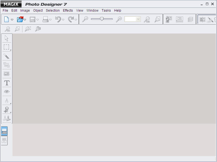Viewport: 217px width, 162px height.
Task: Open the Selection menu
Action: pos(53,11)
